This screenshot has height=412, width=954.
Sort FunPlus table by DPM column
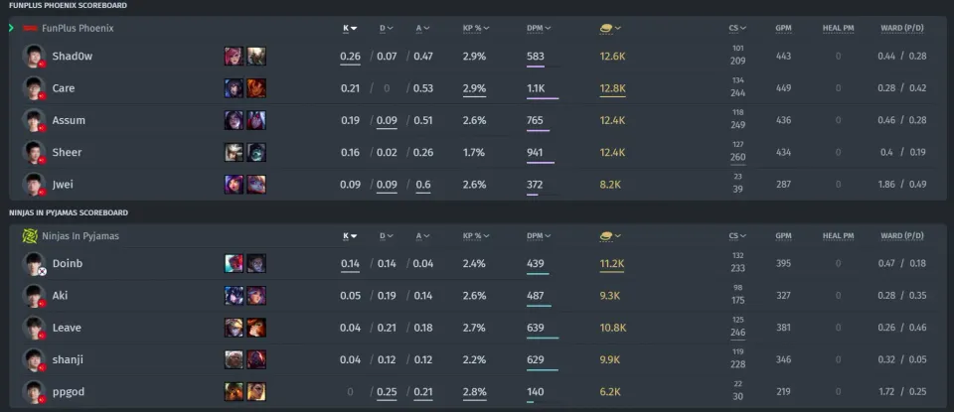point(539,28)
